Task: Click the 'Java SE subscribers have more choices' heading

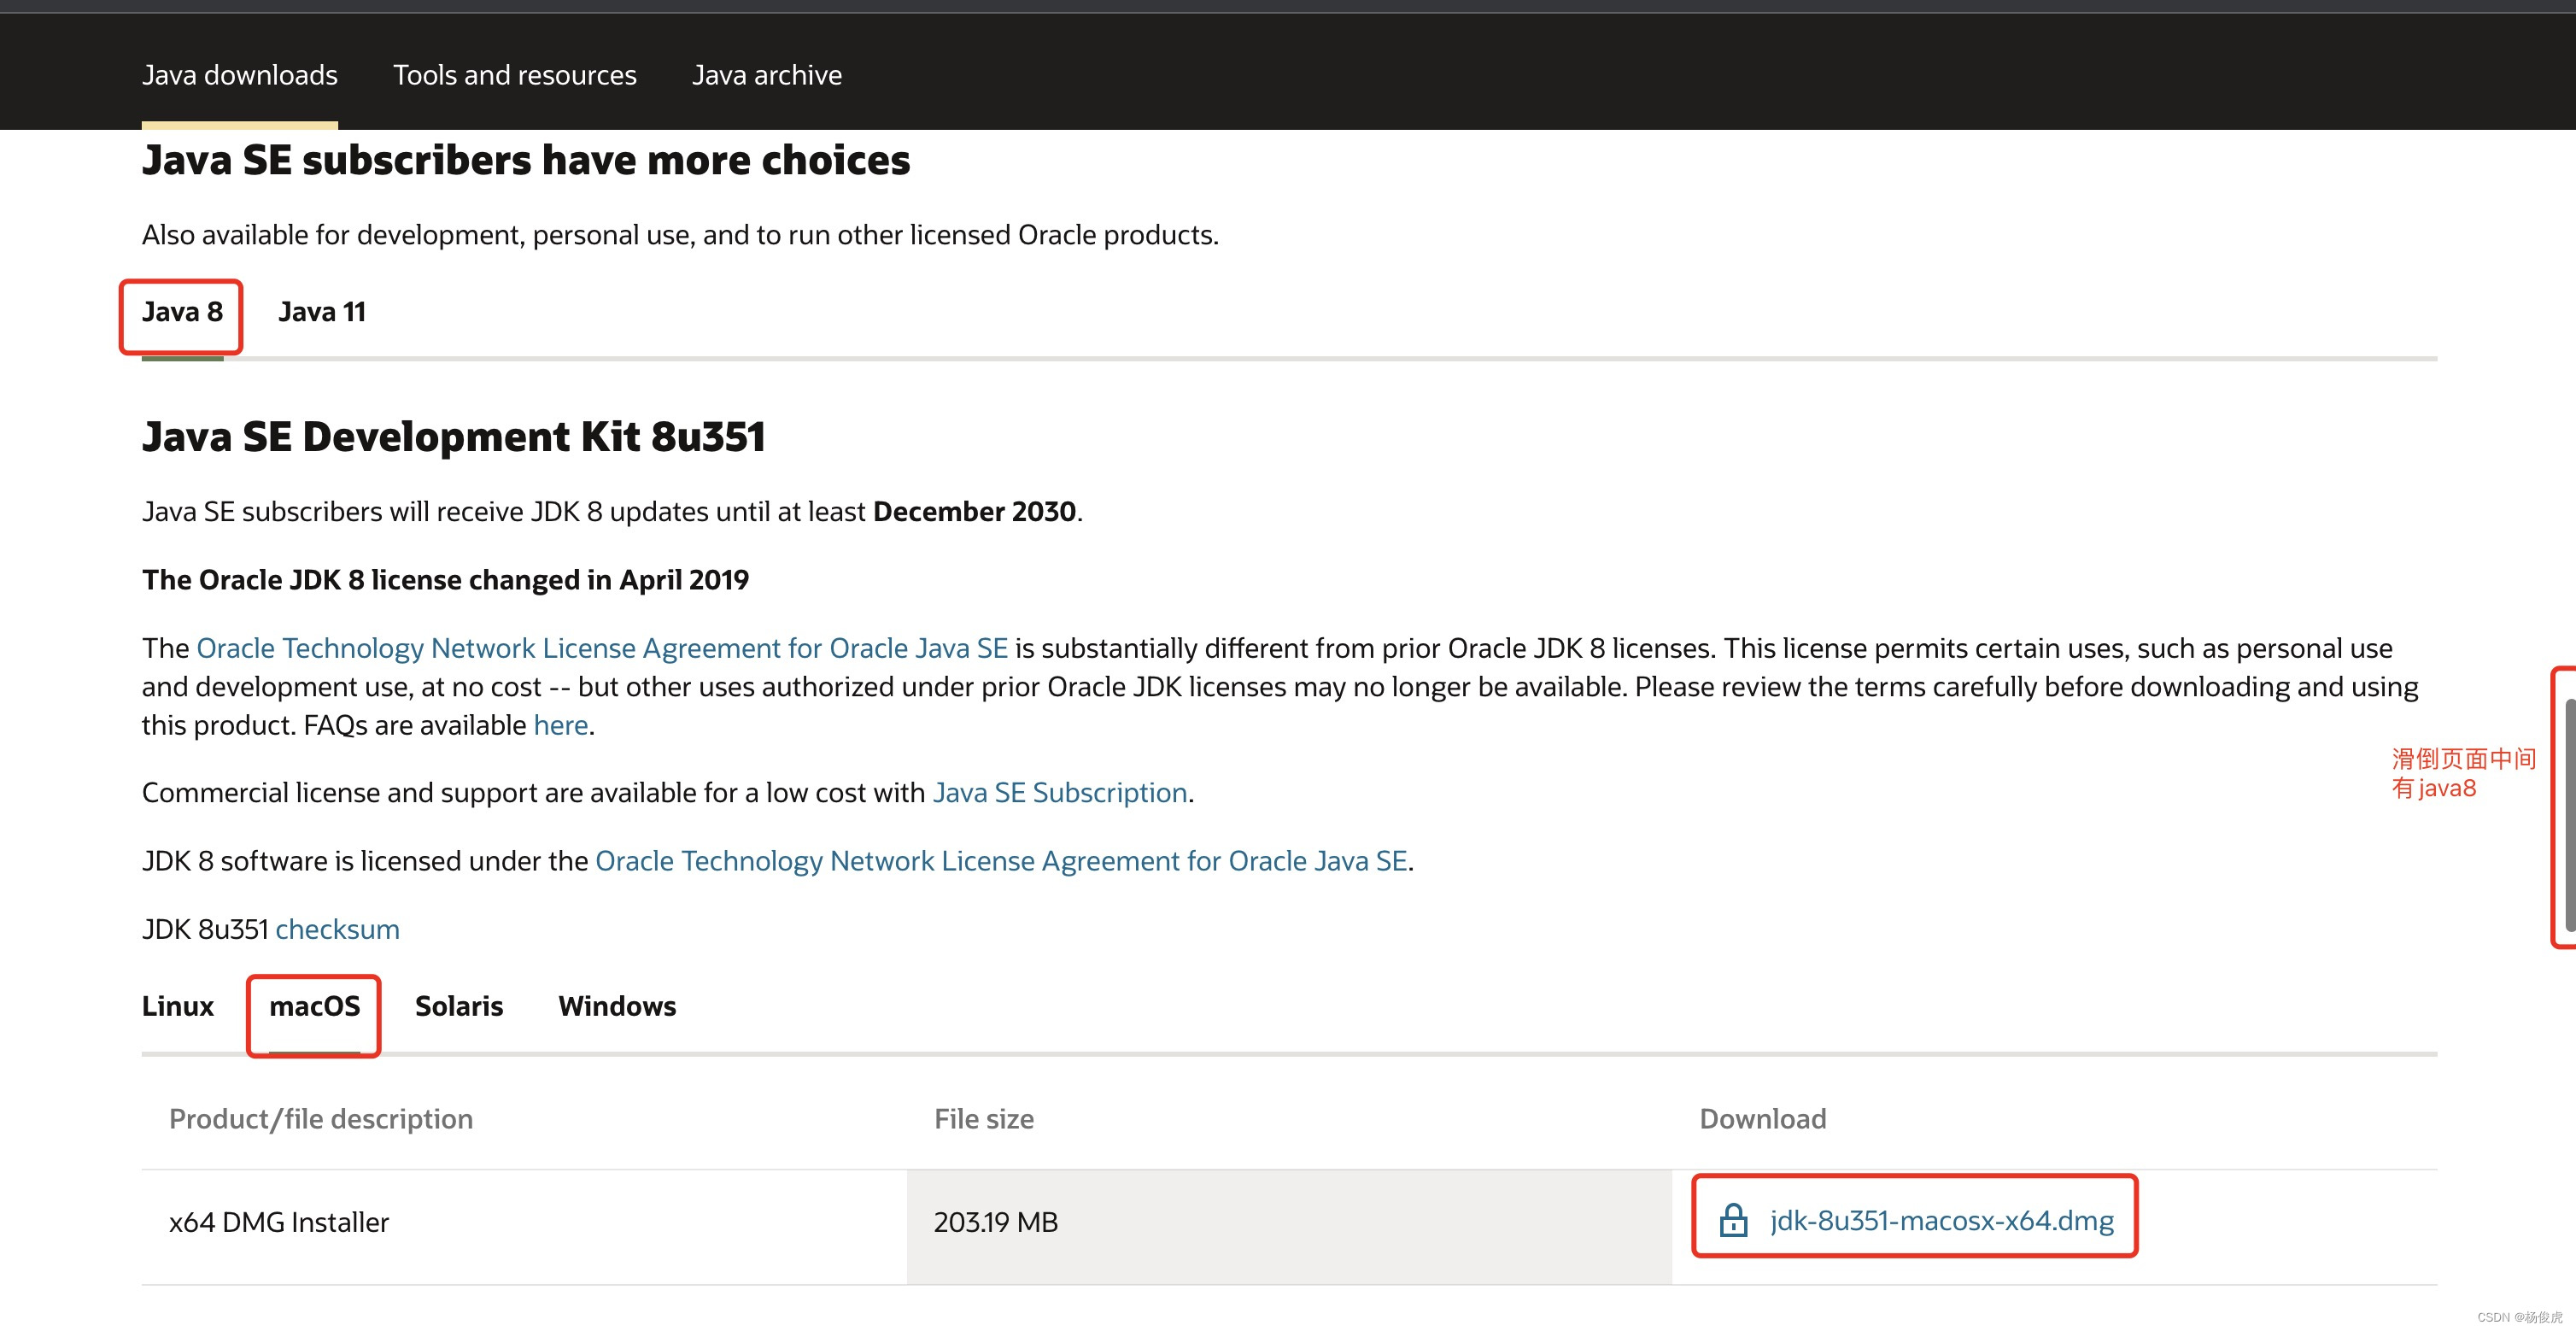Action: pyautogui.click(x=526, y=160)
